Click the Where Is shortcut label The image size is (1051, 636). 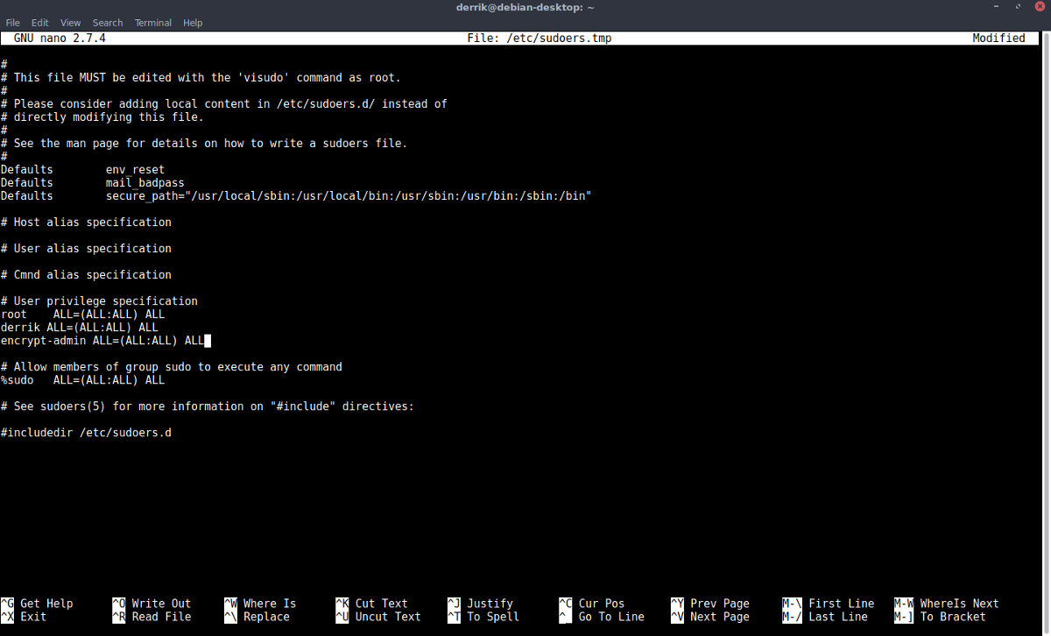click(270, 604)
